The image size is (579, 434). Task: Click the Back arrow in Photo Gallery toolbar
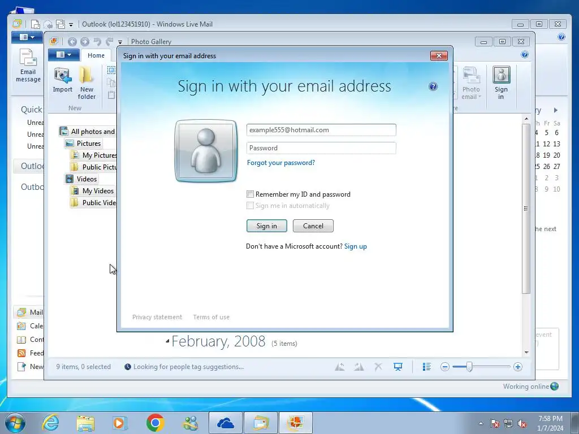click(72, 42)
